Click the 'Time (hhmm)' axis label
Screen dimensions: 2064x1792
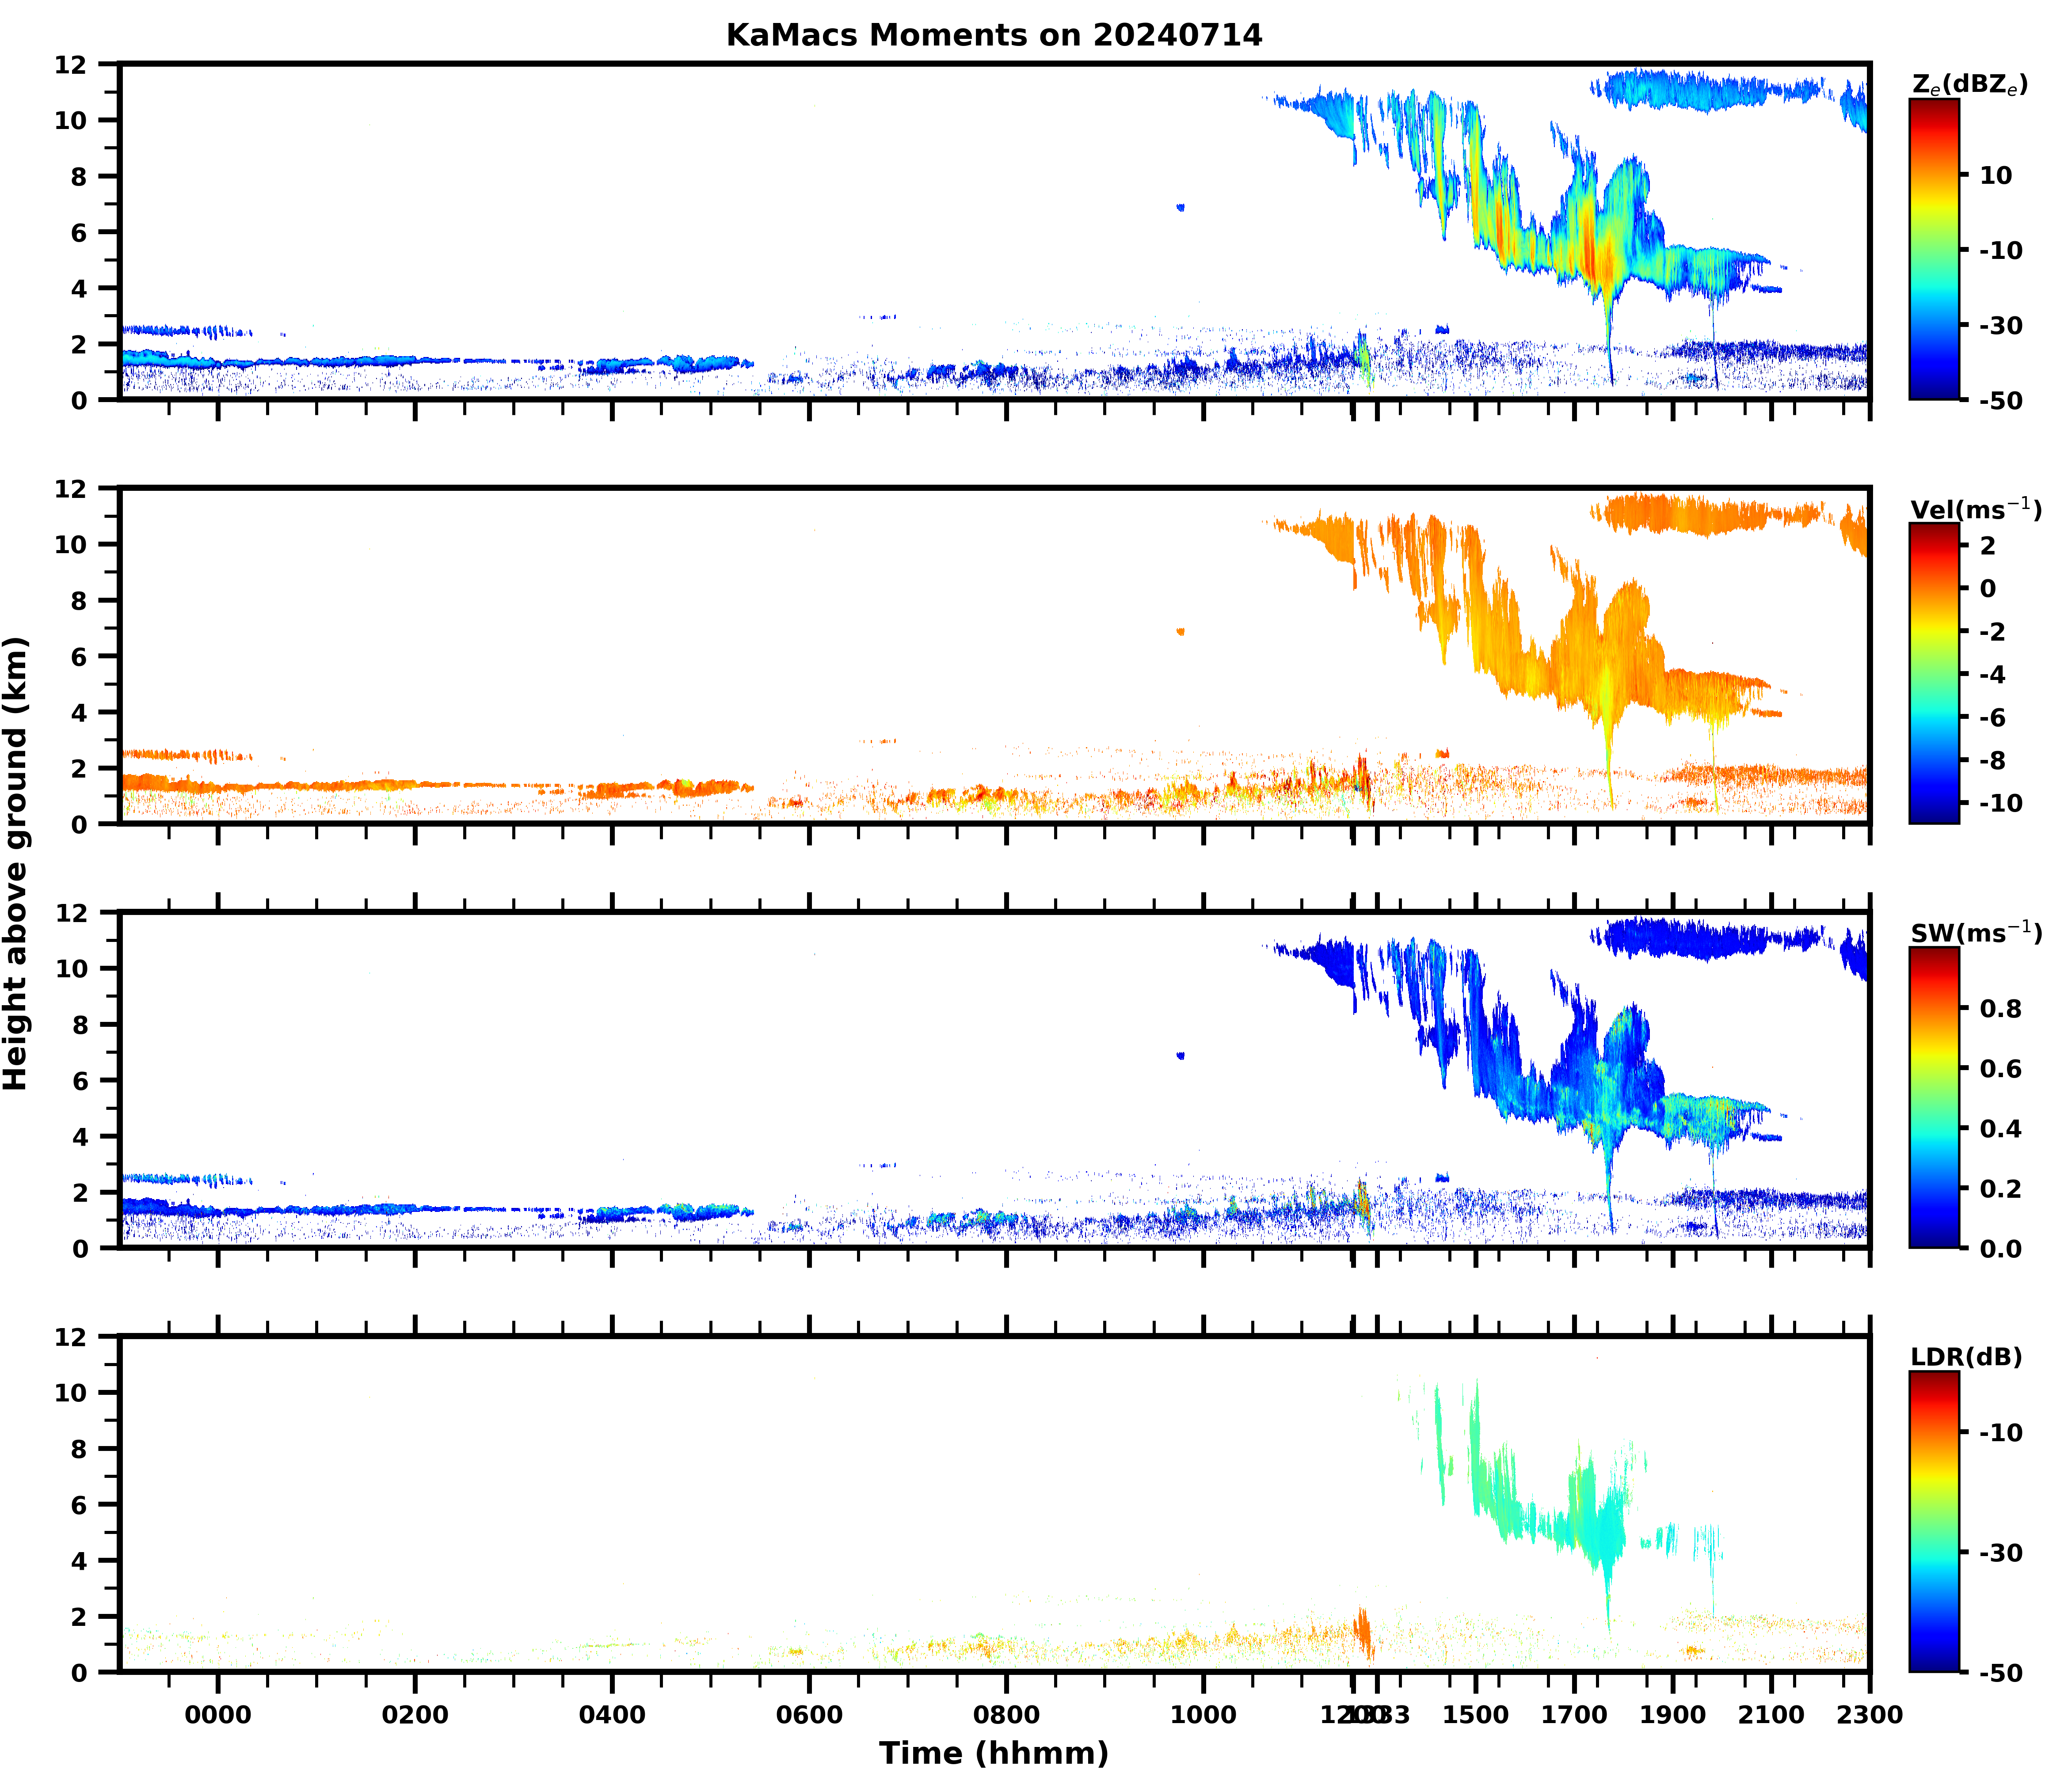pyautogui.click(x=994, y=1753)
